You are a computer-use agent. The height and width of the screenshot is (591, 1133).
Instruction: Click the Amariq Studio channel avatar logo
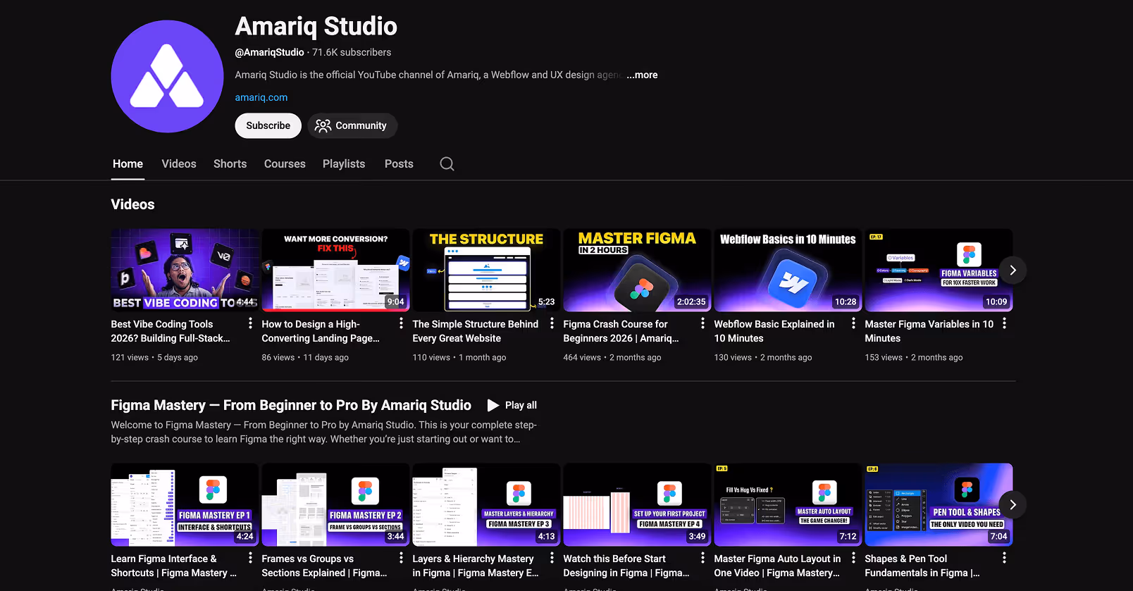[x=167, y=76]
